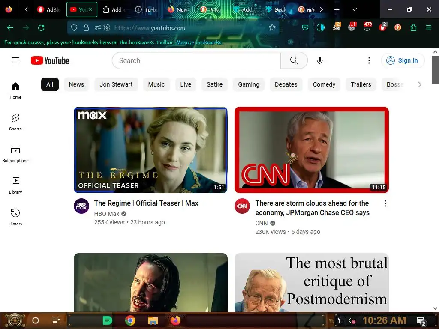Switch to the Turbo browser tab

(147, 9)
